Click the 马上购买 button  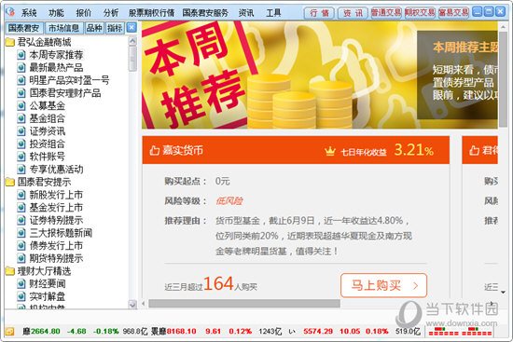click(383, 285)
